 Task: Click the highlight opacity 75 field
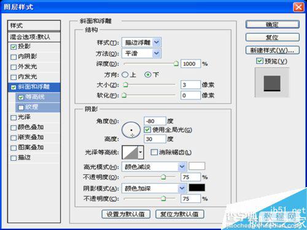(x=190, y=177)
